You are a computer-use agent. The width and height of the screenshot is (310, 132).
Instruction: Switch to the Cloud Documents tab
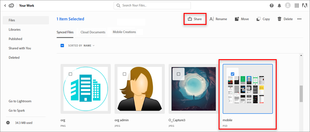point(93,32)
